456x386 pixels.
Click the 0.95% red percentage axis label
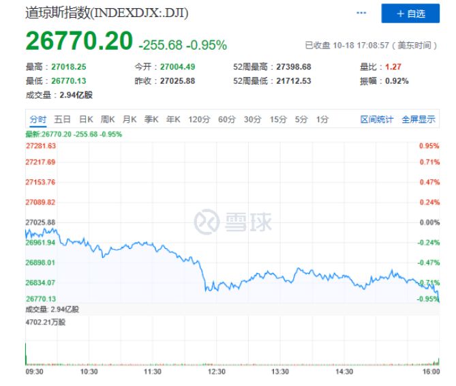429,146
